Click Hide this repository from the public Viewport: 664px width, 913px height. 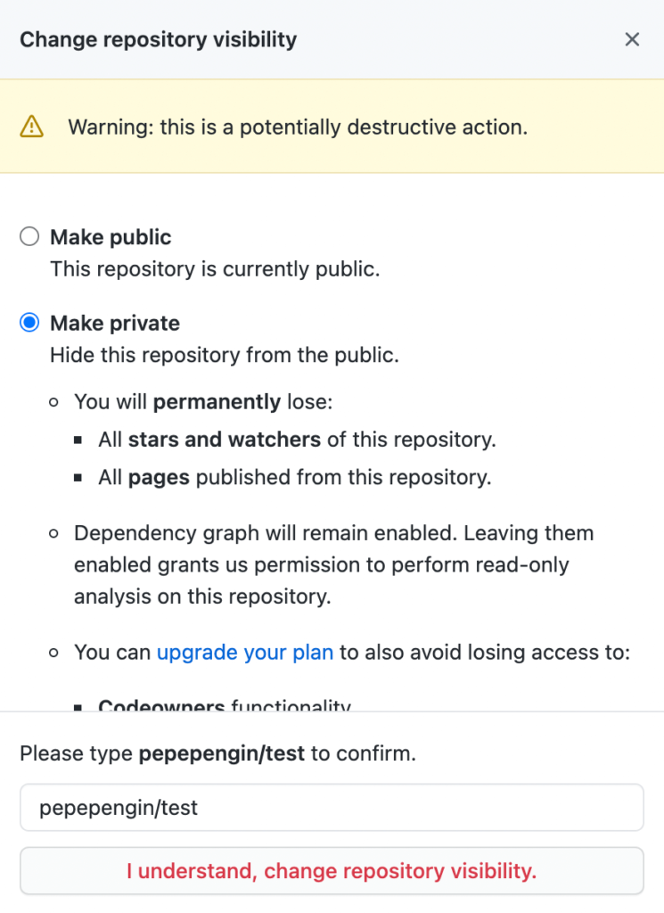click(x=225, y=355)
